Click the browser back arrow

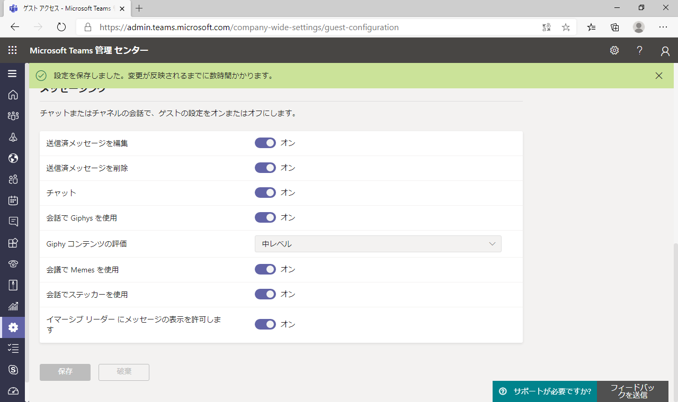15,27
